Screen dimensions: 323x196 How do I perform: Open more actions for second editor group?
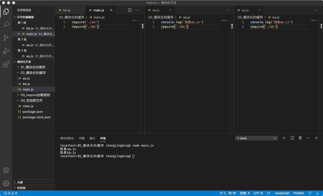[227, 10]
